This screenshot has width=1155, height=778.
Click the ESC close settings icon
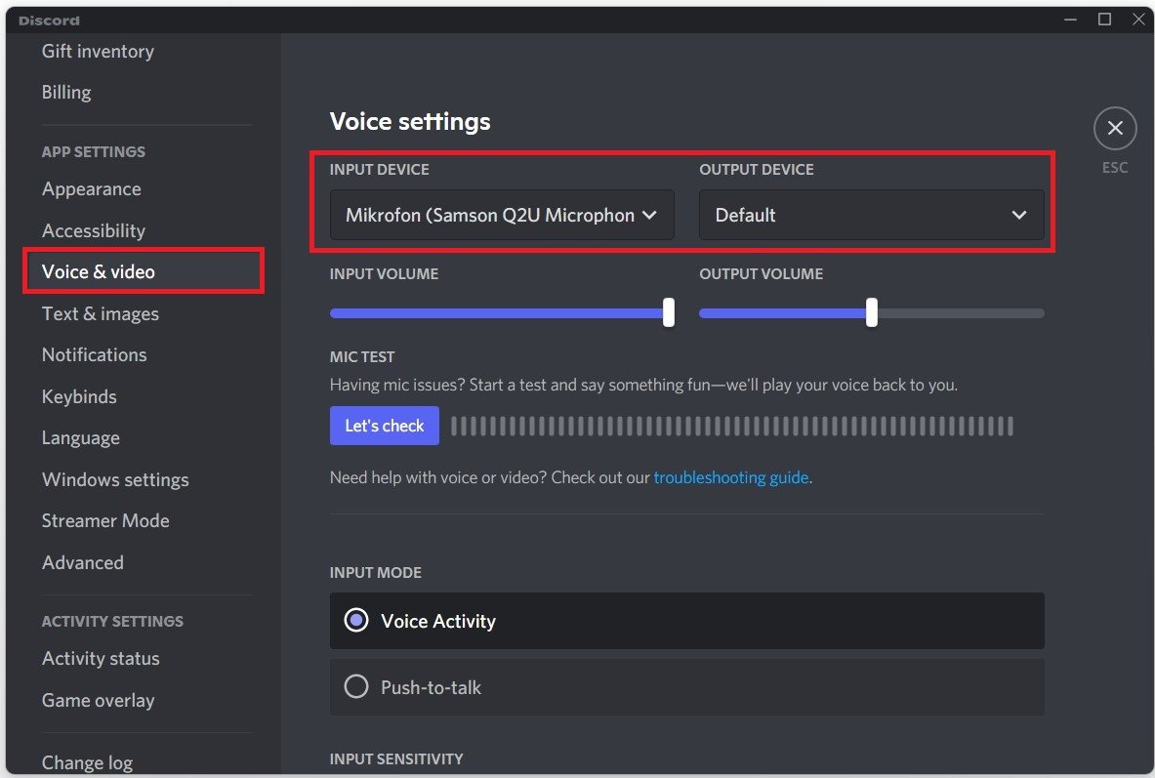click(1115, 128)
